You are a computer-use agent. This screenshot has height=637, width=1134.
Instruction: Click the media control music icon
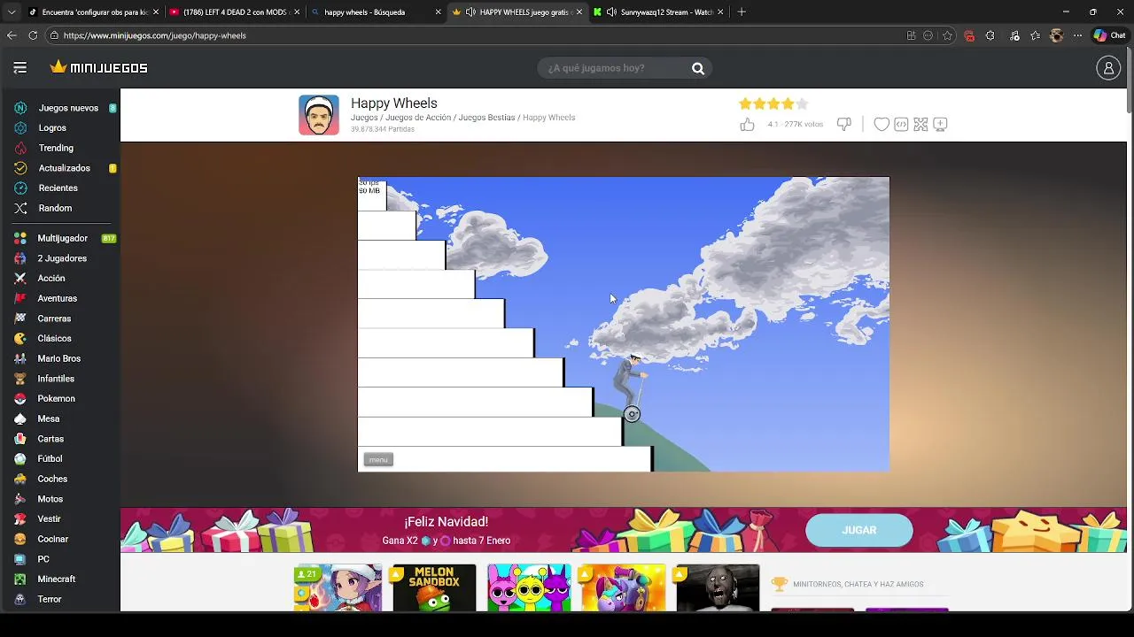1014,35
